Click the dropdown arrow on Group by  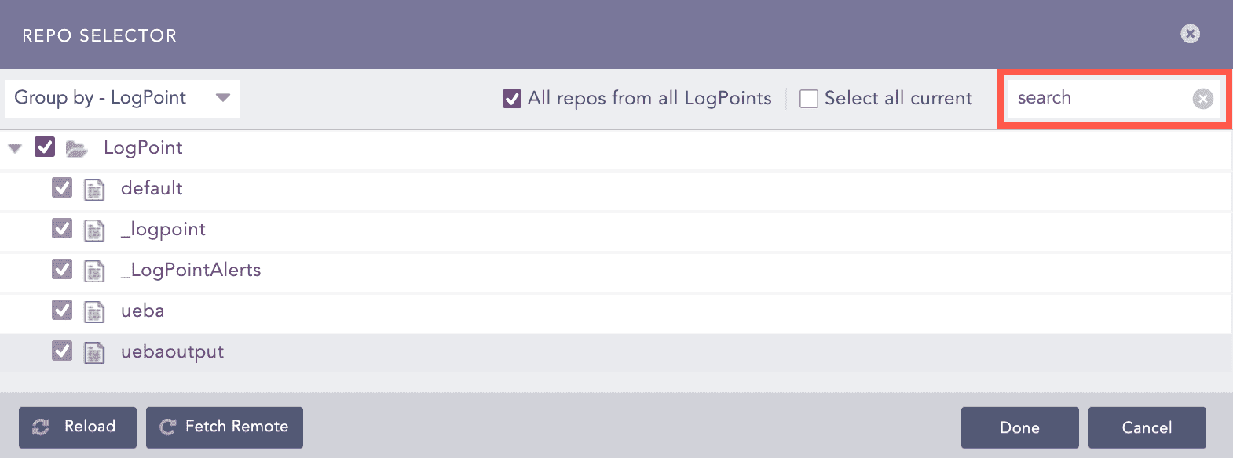click(224, 98)
